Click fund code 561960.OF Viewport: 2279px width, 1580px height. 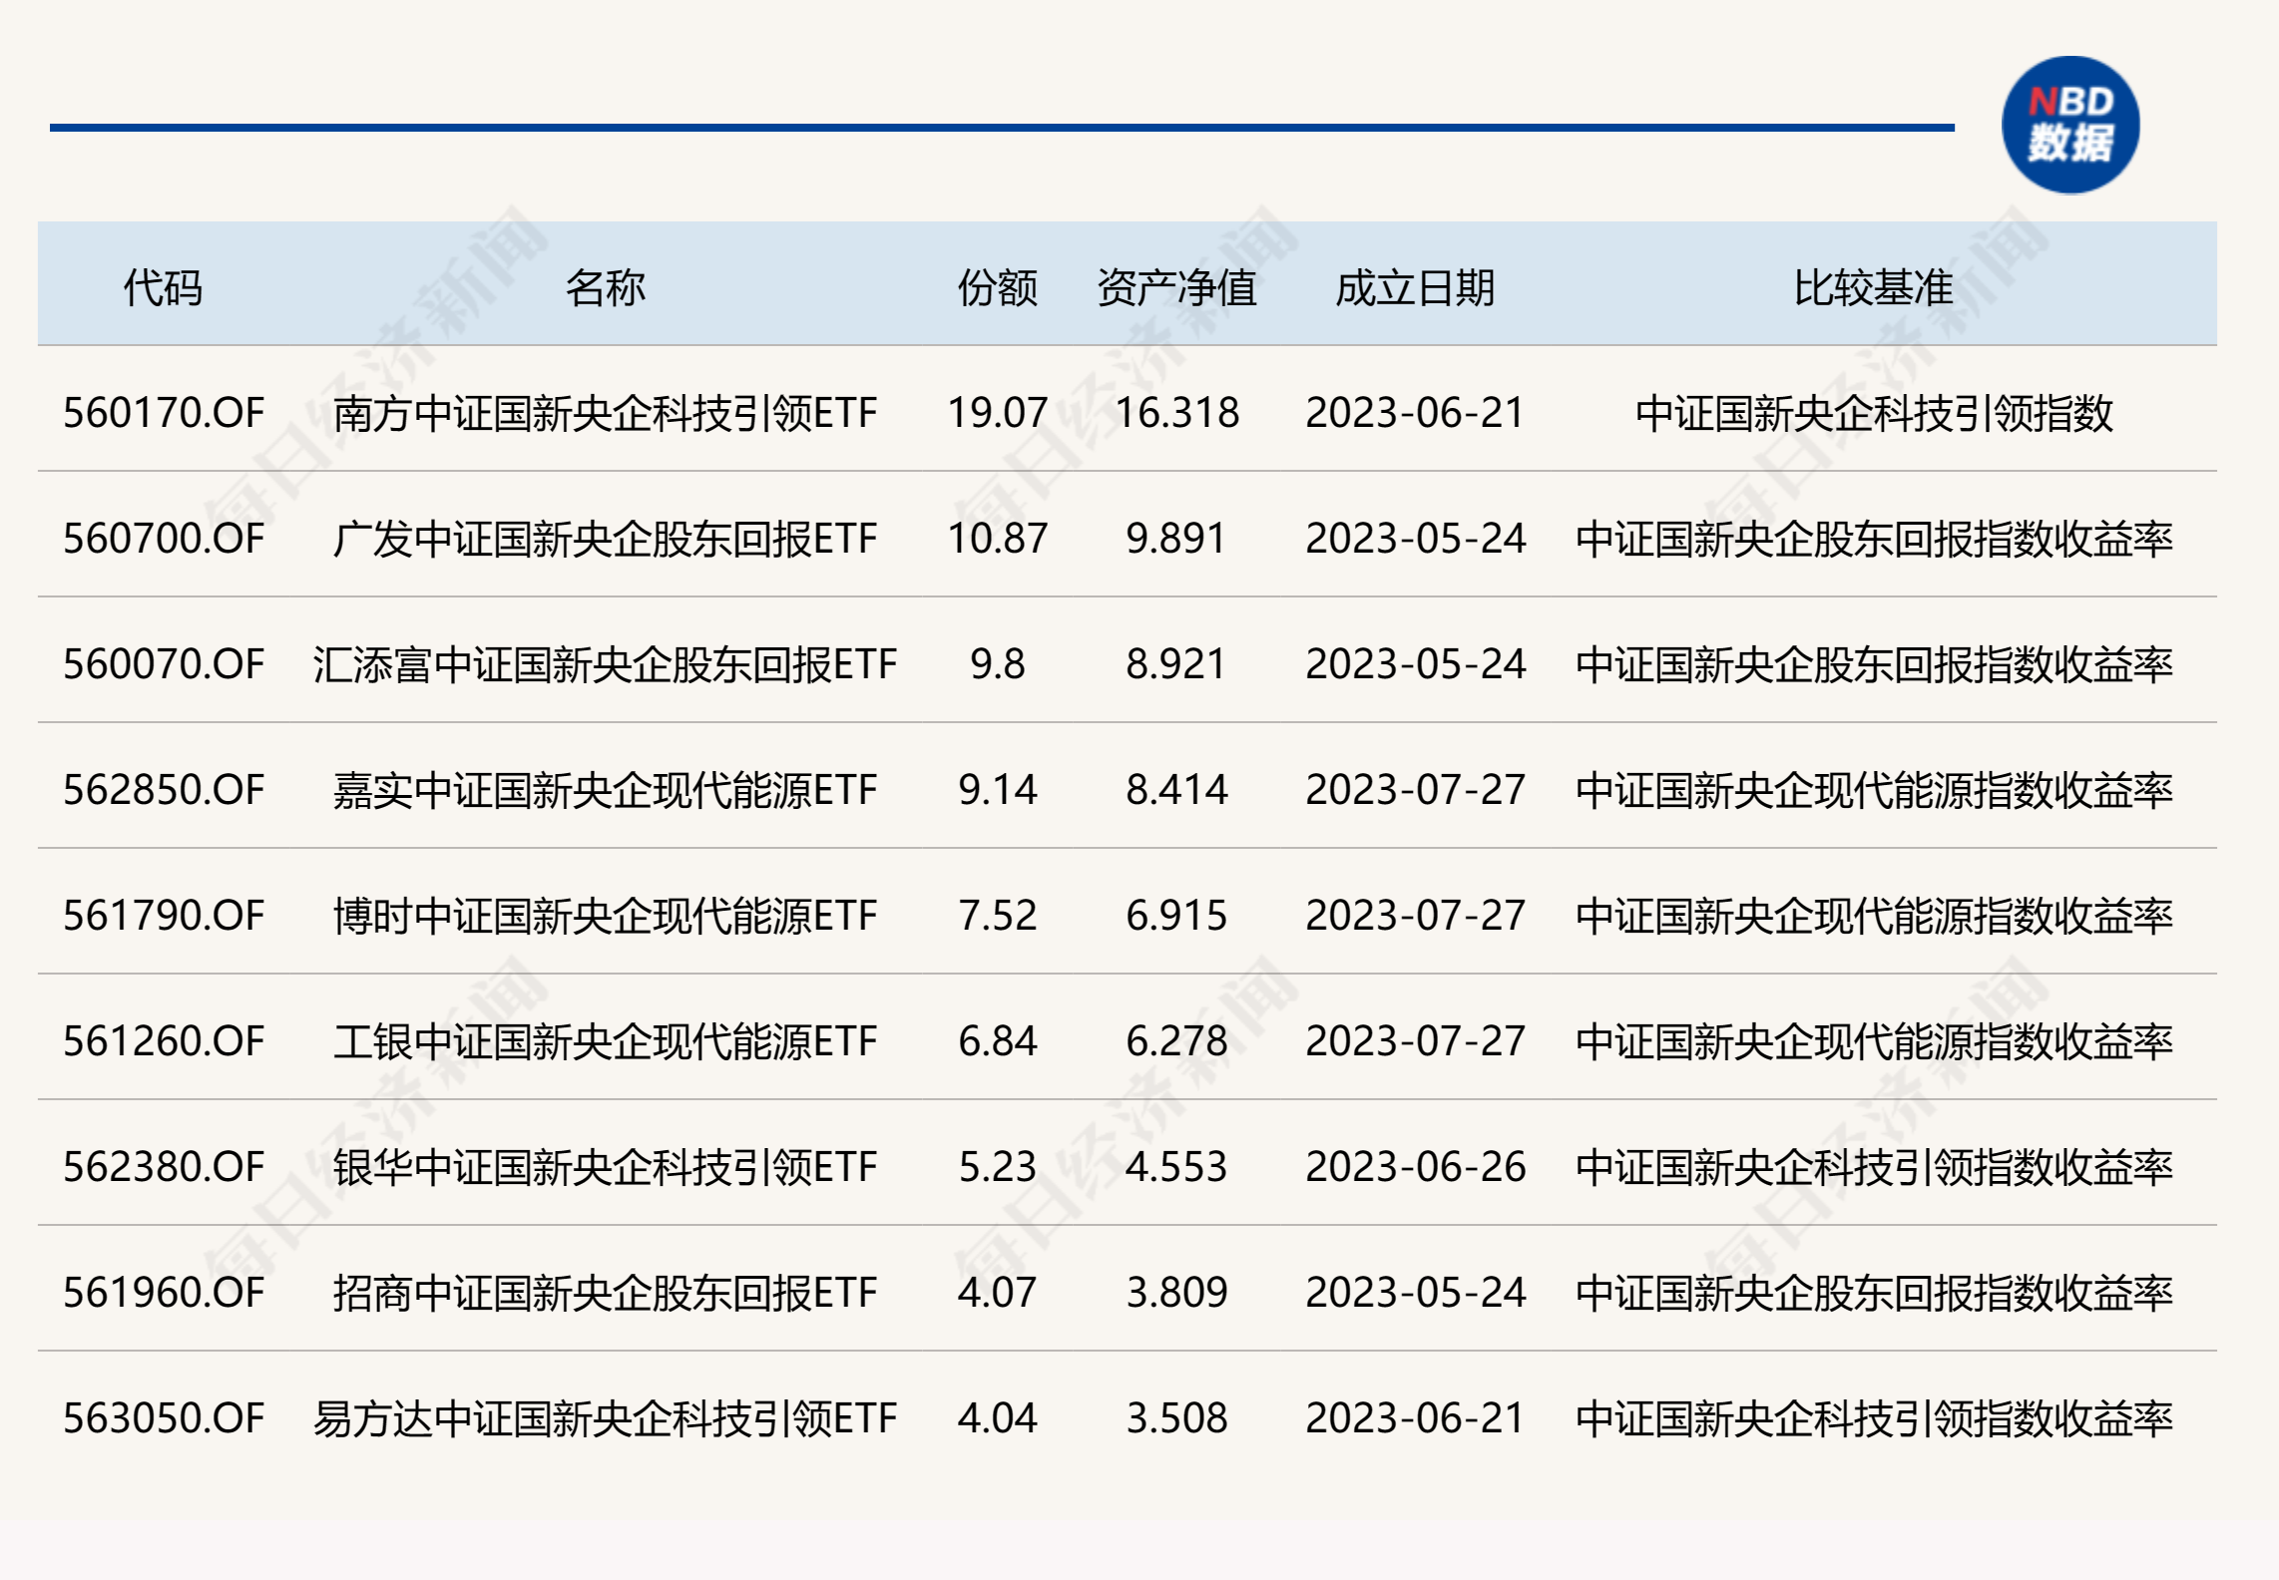tap(164, 1293)
